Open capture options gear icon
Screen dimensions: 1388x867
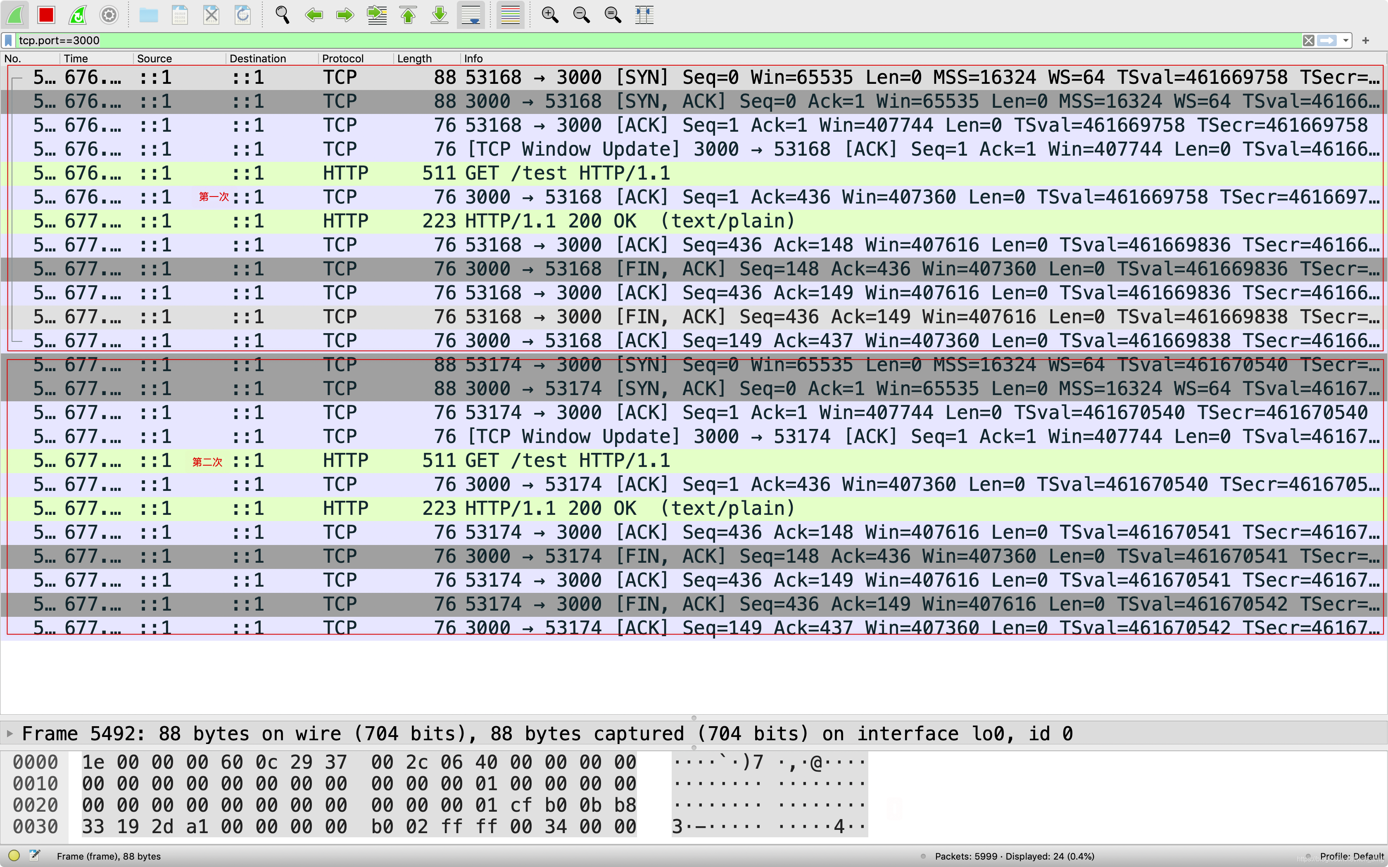point(109,15)
